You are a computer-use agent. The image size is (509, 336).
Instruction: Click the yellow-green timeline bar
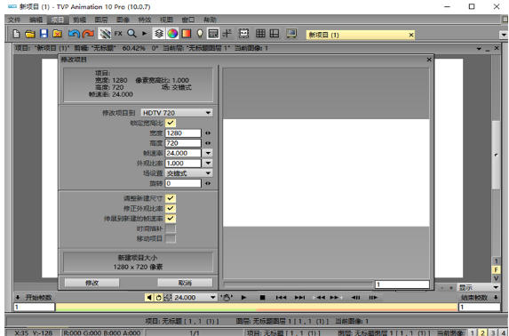[x=257, y=307]
